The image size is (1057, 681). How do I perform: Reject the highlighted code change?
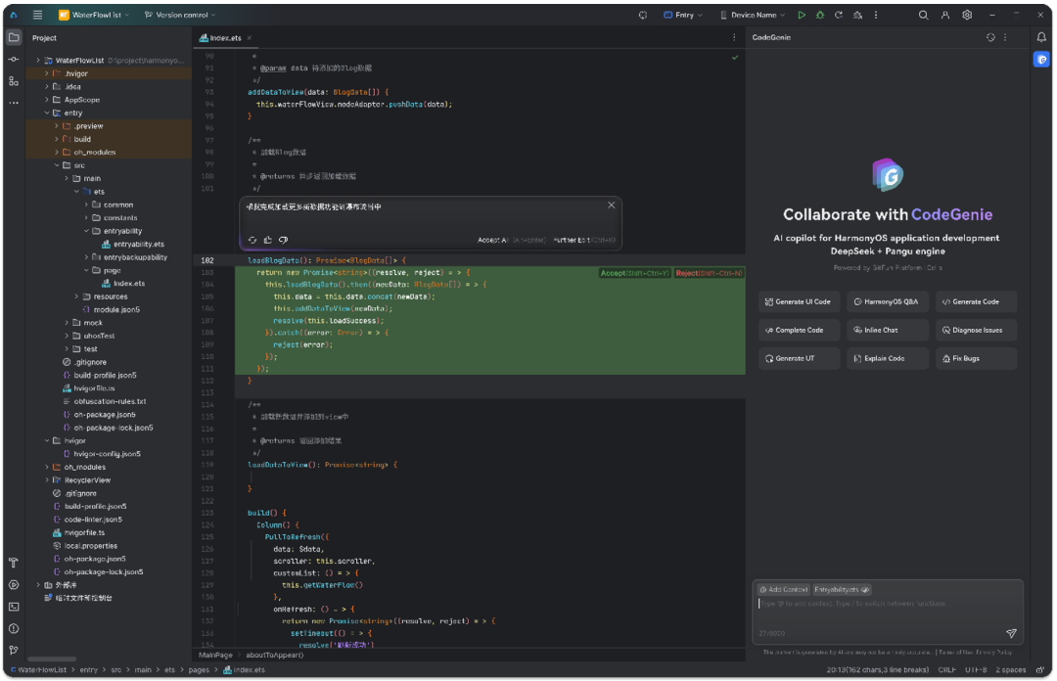(x=709, y=273)
